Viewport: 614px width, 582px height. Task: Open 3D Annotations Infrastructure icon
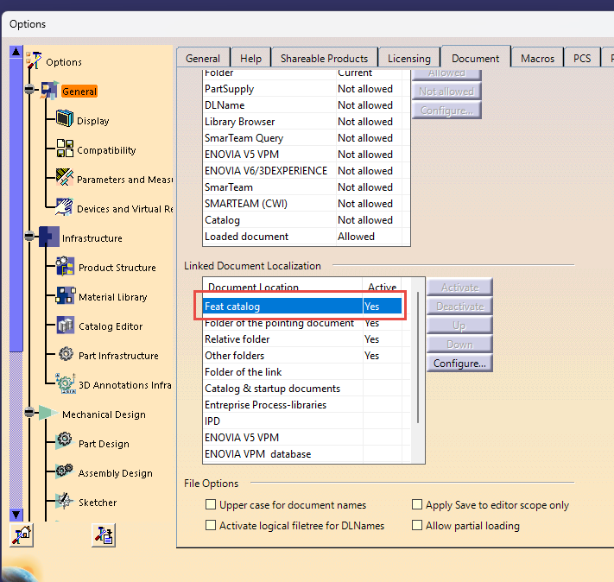click(x=66, y=383)
